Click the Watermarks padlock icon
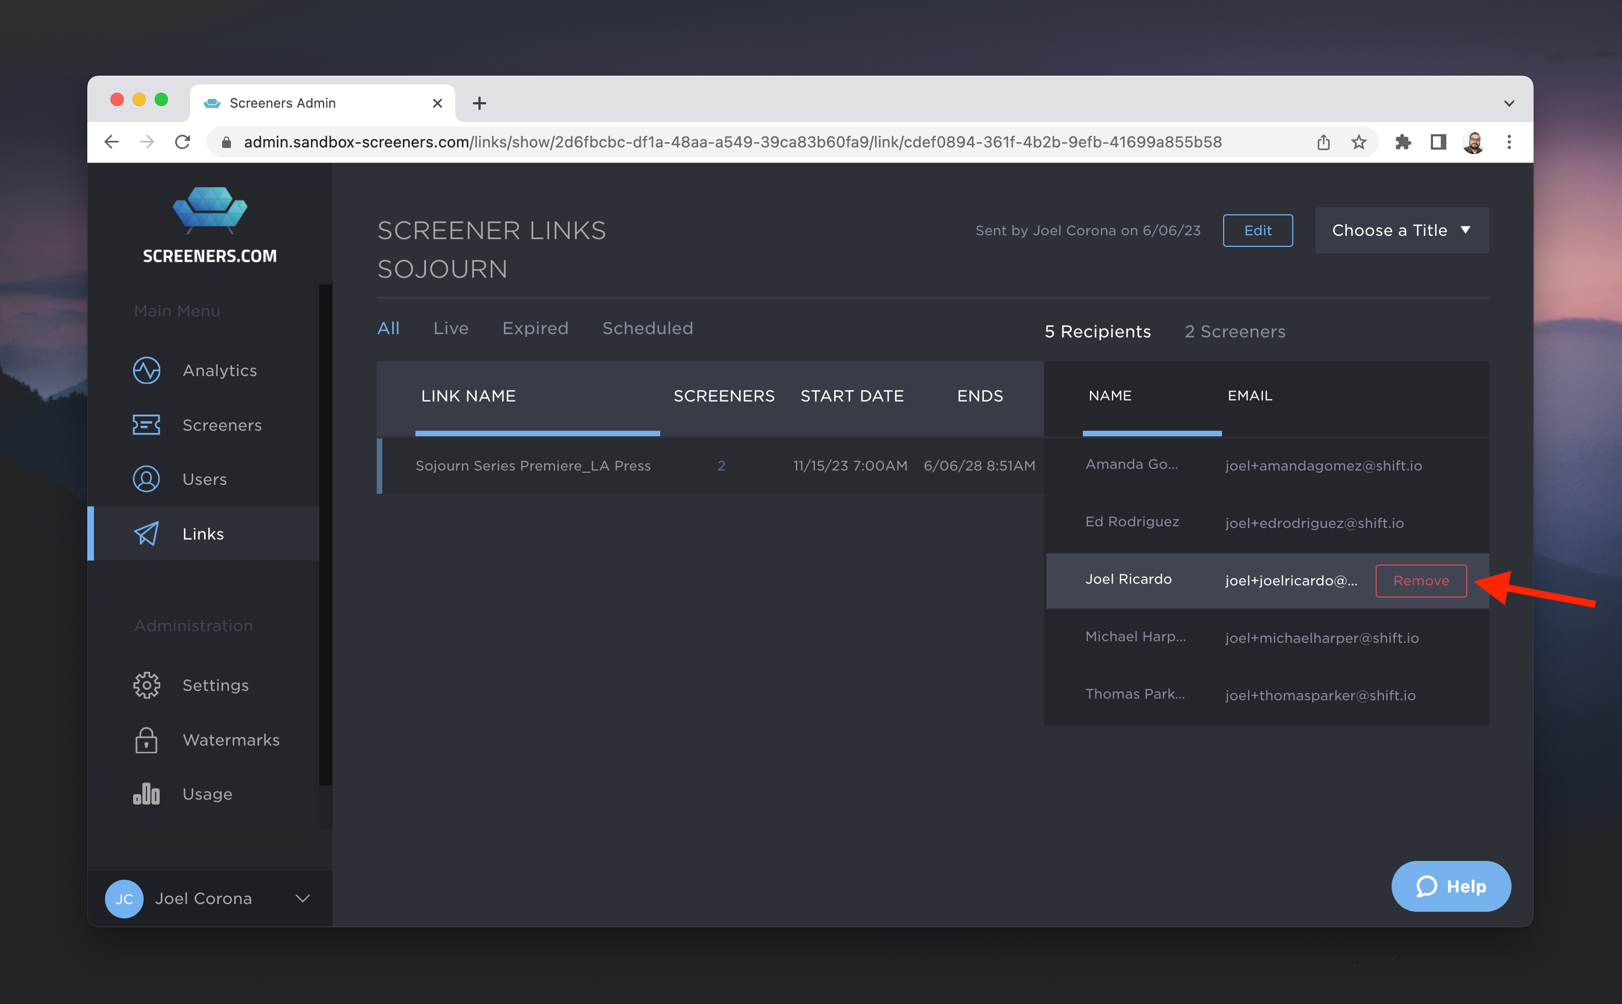 pos(146,739)
